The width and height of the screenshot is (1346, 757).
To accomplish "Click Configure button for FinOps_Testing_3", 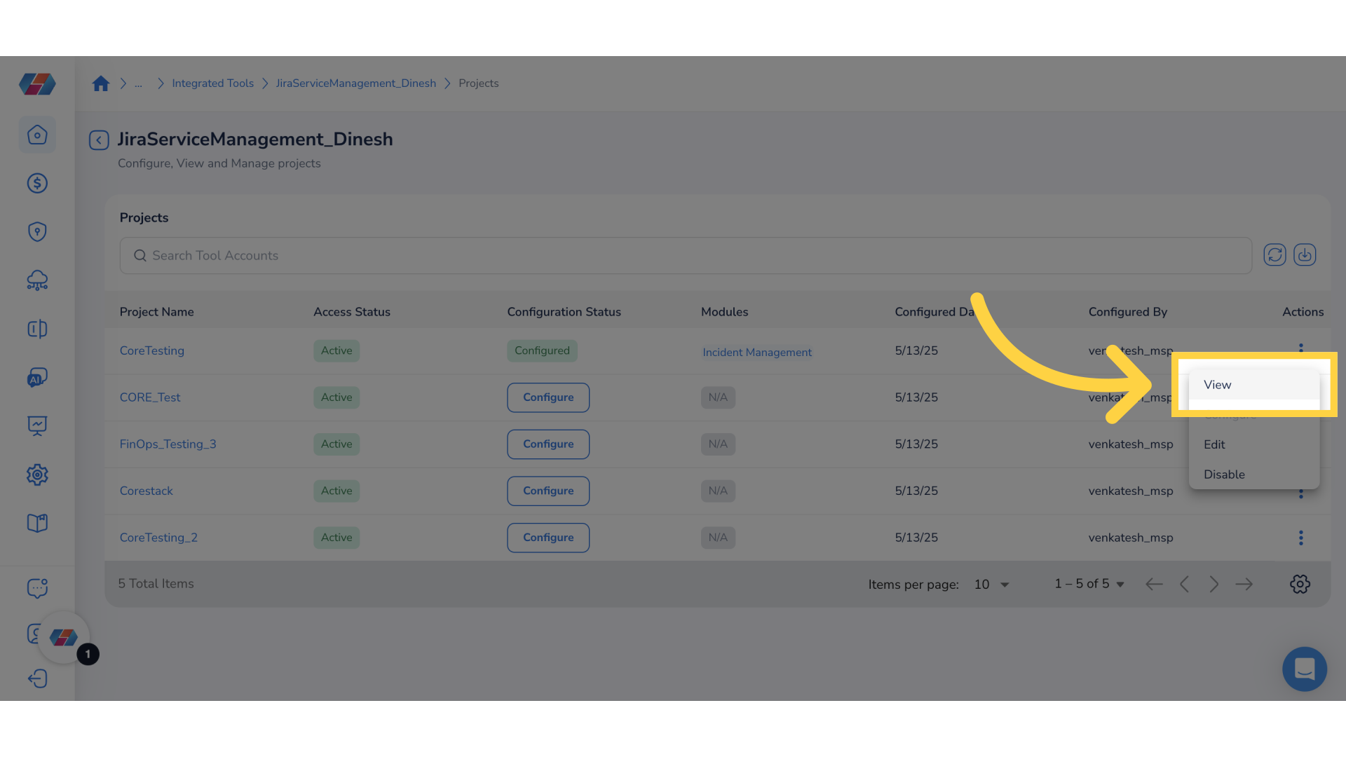I will click(548, 444).
